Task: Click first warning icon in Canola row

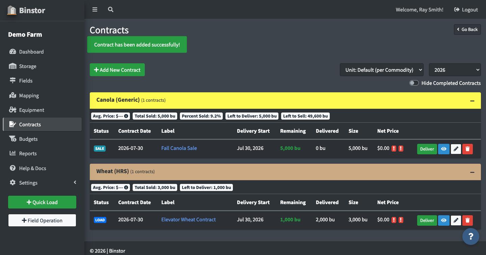Action: point(394,149)
